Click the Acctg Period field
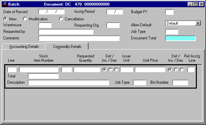206x125 pixels. tap(115, 12)
